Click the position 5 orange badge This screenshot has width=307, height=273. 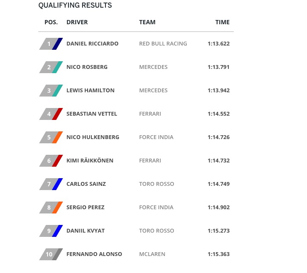(51, 137)
